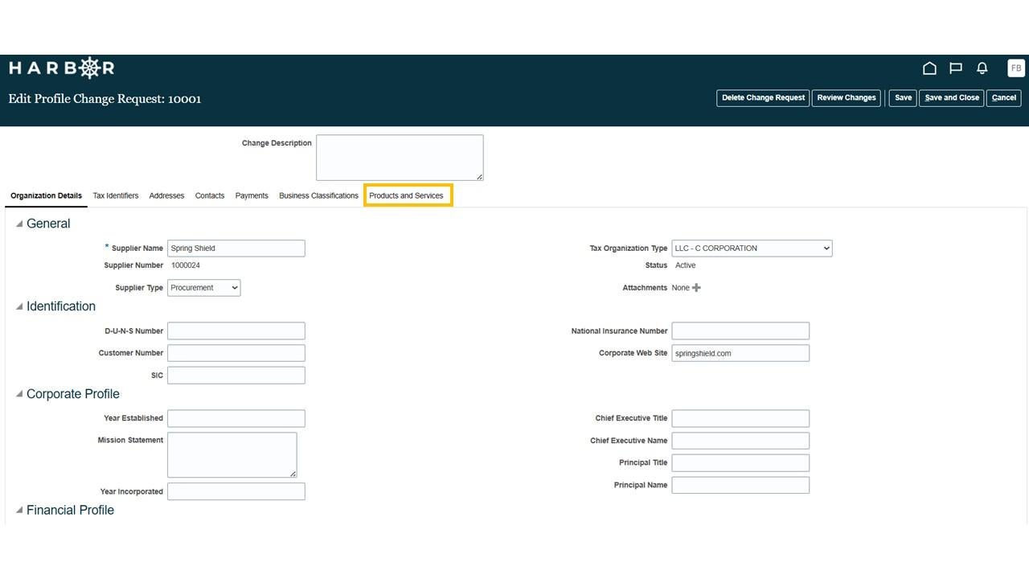Focus the Chief Executive Name field
Viewport: 1029px width, 579px height.
[740, 441]
